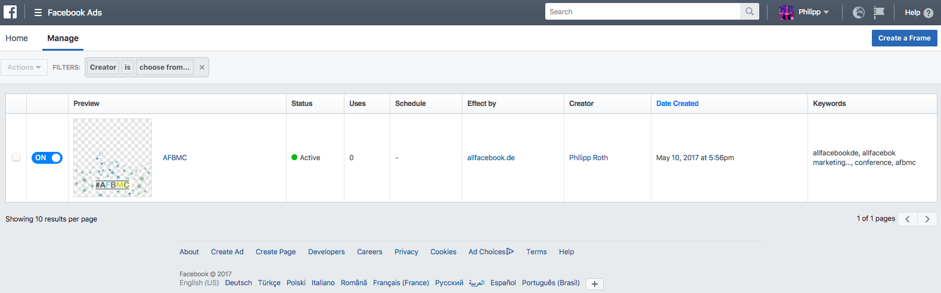
Task: Open the Developers footer link
Action: click(326, 252)
